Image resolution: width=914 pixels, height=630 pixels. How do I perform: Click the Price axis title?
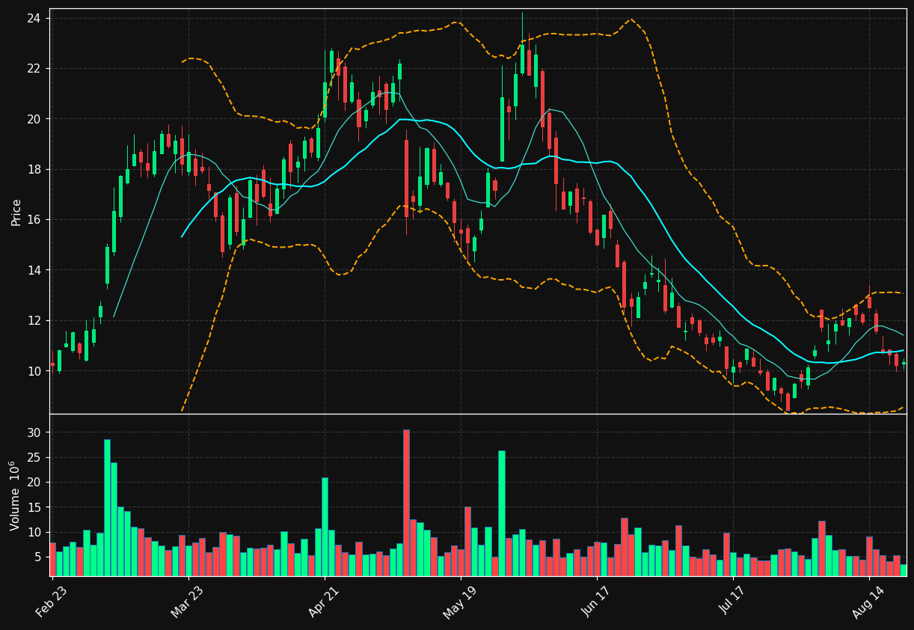coord(16,212)
